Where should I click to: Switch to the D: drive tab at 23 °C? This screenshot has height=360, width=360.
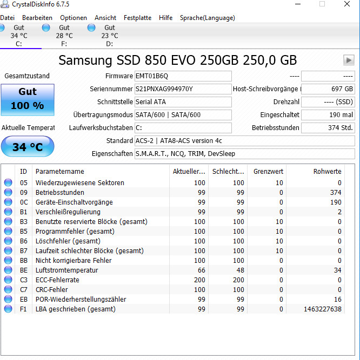coord(110,36)
